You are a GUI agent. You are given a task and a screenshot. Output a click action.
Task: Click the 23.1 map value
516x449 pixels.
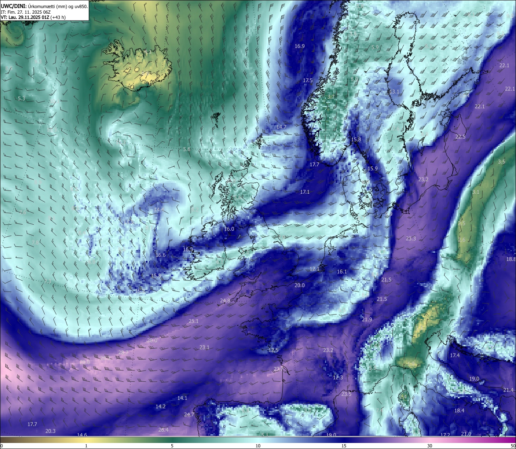(x=204, y=348)
